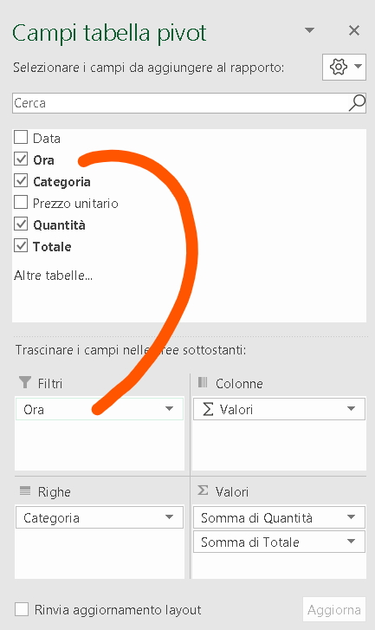Expand the Ora filter field dropdown

pos(169,409)
